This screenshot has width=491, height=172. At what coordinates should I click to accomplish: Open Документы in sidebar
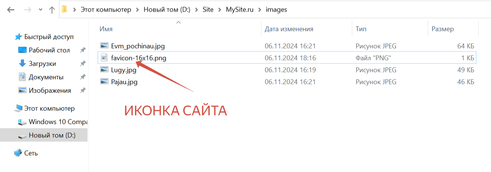(46, 77)
